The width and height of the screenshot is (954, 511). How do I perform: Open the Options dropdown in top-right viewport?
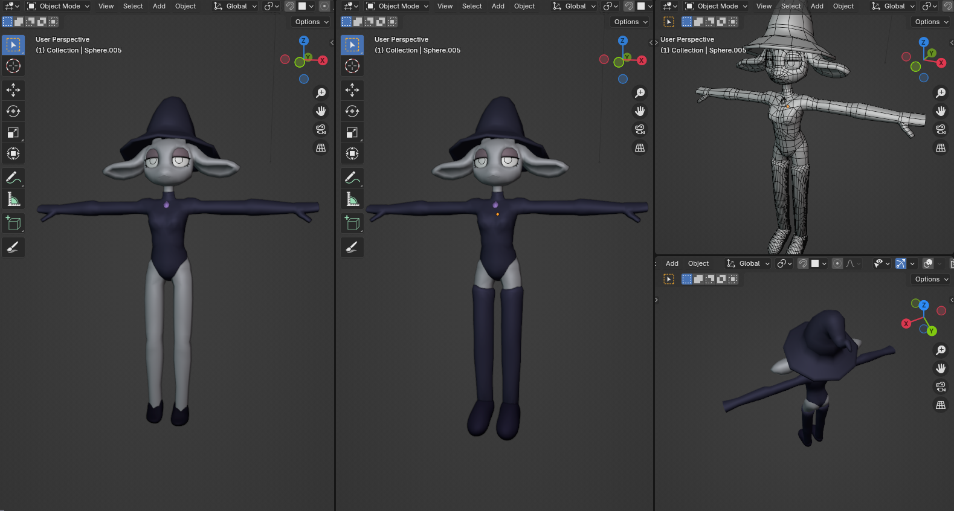(931, 22)
